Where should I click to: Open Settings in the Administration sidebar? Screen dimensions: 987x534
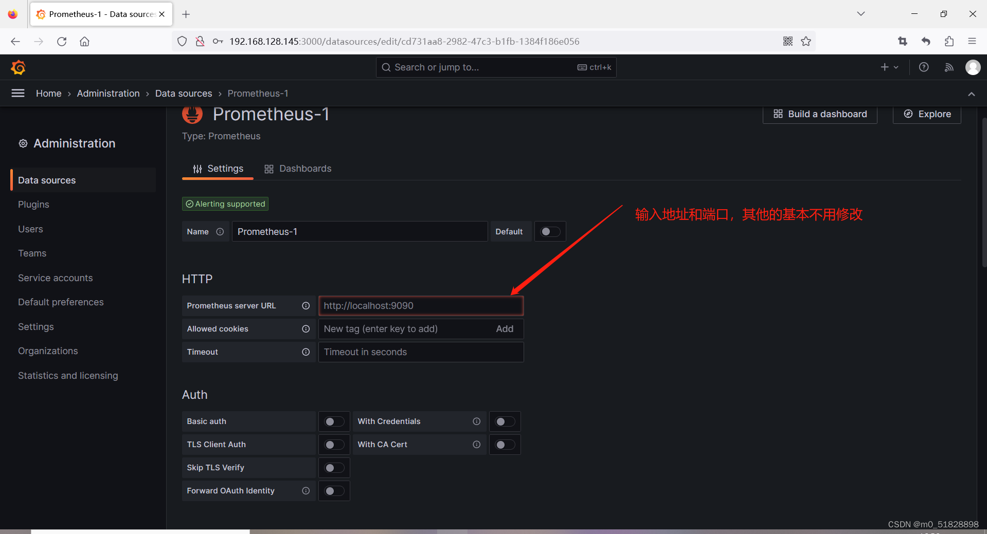pos(36,327)
